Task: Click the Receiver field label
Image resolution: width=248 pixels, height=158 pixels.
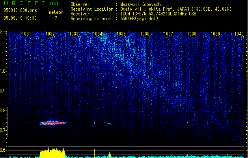Action: point(80,14)
